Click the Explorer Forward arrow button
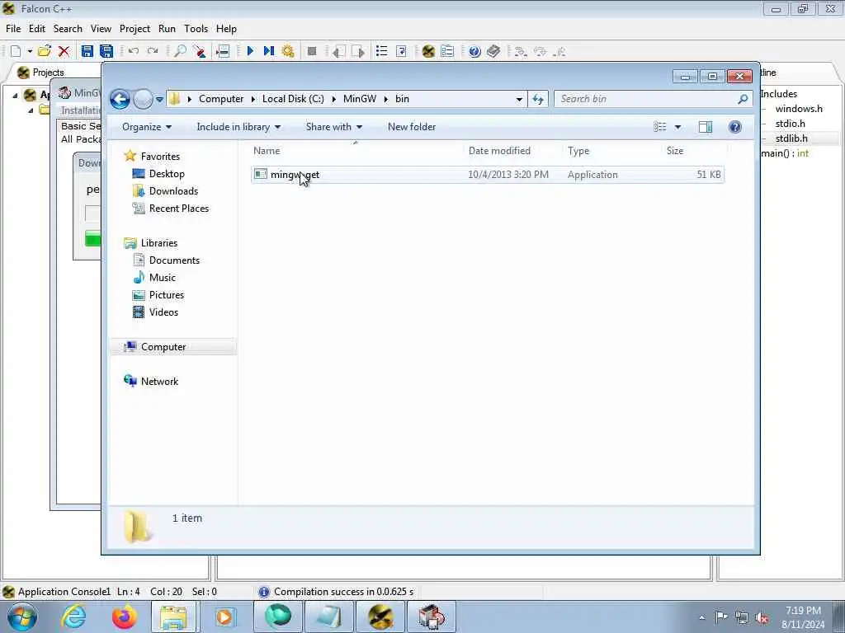Screen dimensions: 845x633 143,99
